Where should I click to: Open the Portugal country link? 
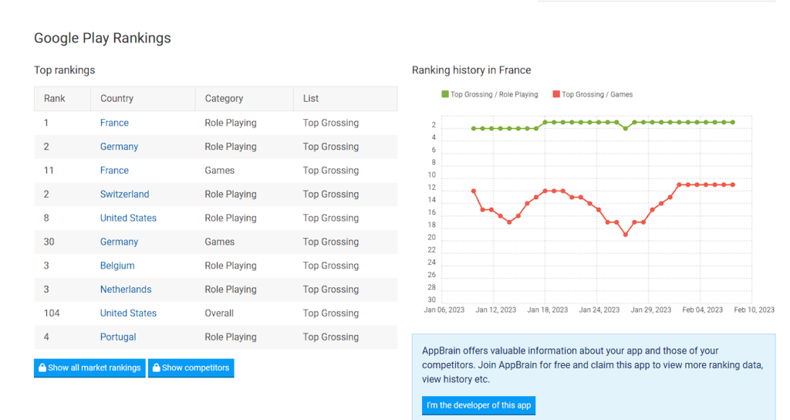point(118,337)
